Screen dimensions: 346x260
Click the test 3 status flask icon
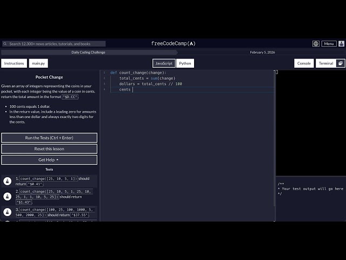coord(7,212)
